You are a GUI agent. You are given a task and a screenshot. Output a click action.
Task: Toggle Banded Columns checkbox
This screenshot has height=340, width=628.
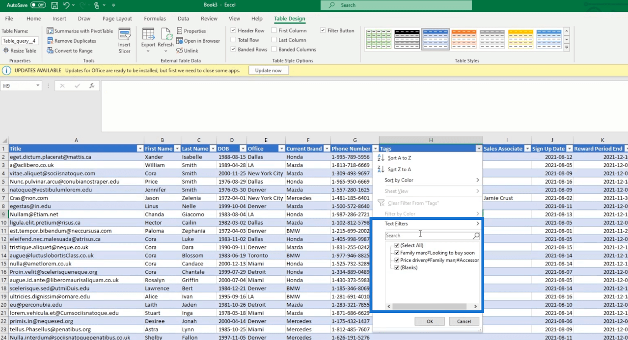point(274,50)
